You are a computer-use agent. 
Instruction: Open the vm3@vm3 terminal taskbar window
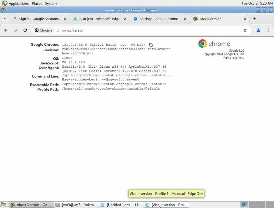[x=76, y=205]
